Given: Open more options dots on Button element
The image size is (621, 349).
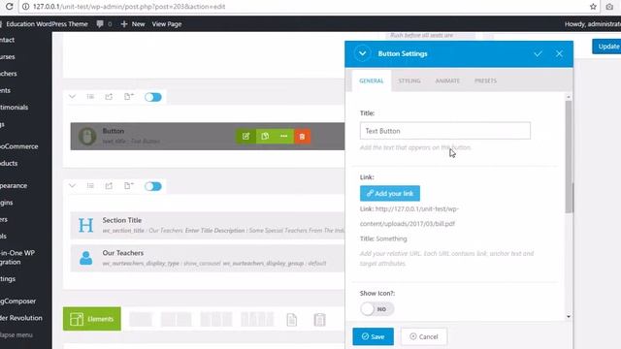Looking at the screenshot, I should (283, 136).
